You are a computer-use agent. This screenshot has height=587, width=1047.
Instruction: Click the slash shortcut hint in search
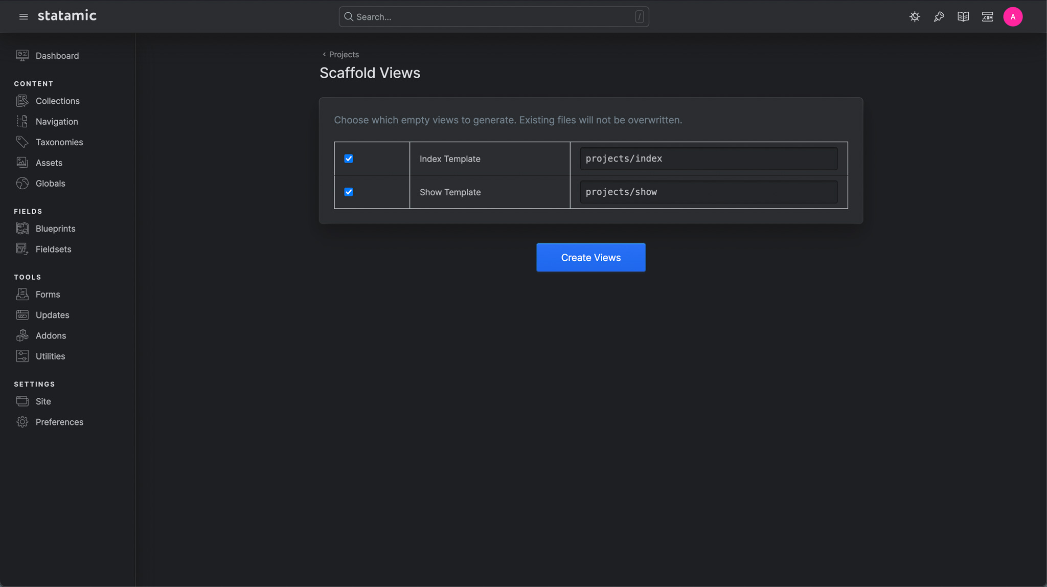[x=639, y=17]
